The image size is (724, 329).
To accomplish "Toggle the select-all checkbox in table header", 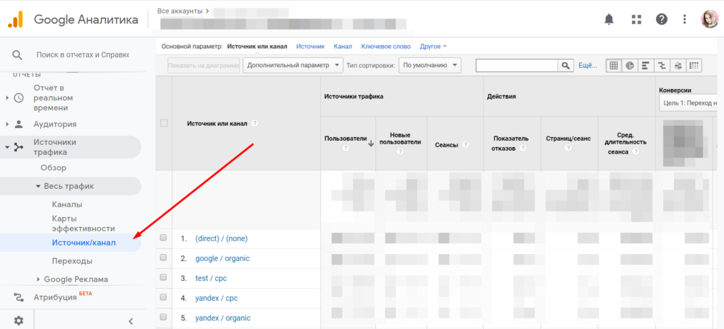I will pos(164,123).
